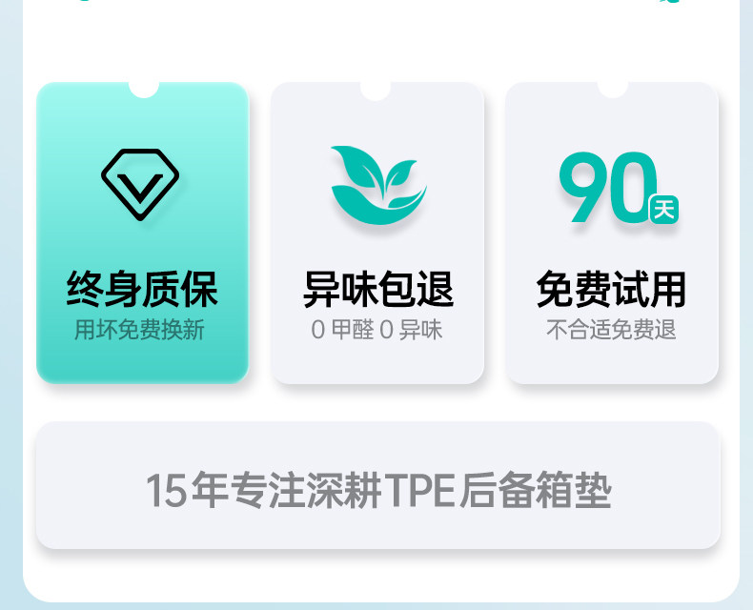This screenshot has width=753, height=610.
Task: Tap the 90-day free trial card background
Action: coord(612,233)
